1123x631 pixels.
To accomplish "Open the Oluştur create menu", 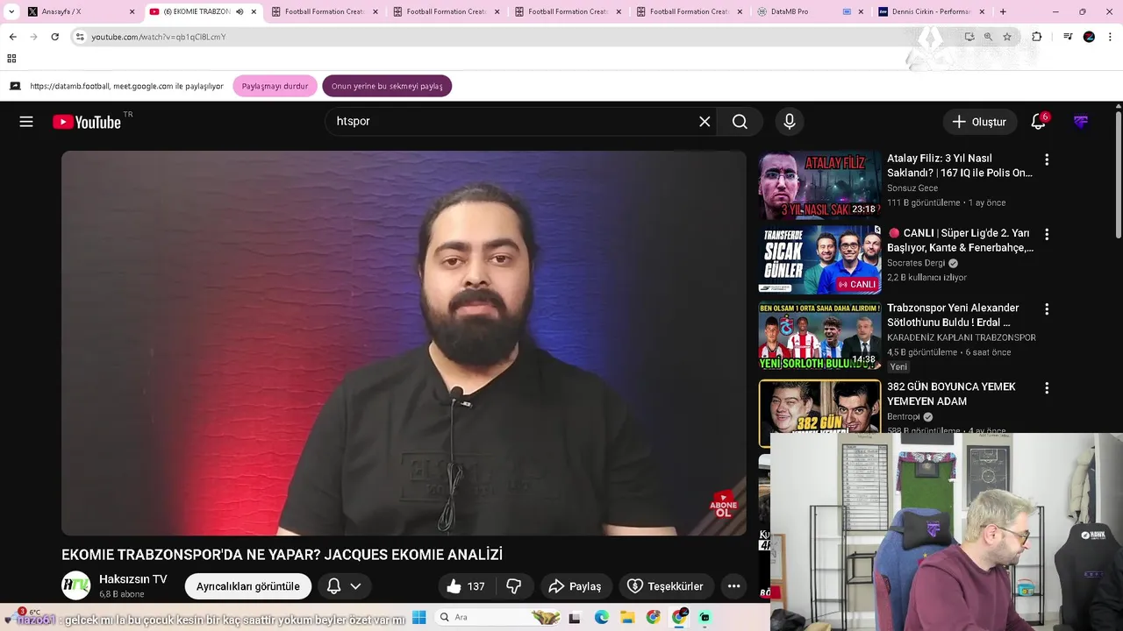I will pos(980,122).
